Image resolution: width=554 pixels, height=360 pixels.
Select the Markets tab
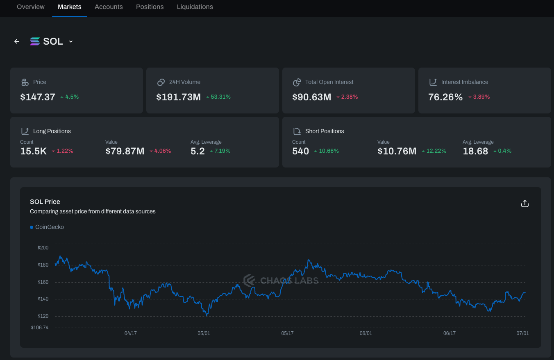70,7
